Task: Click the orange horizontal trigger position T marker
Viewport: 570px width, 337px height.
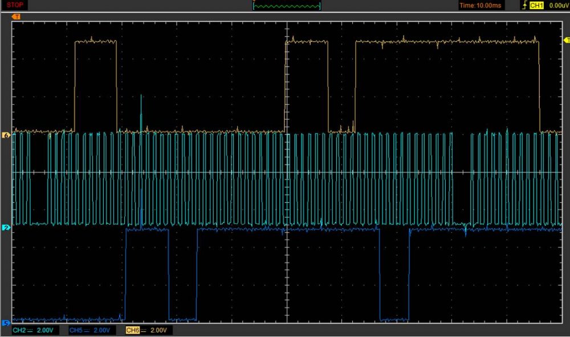Action: click(16, 17)
